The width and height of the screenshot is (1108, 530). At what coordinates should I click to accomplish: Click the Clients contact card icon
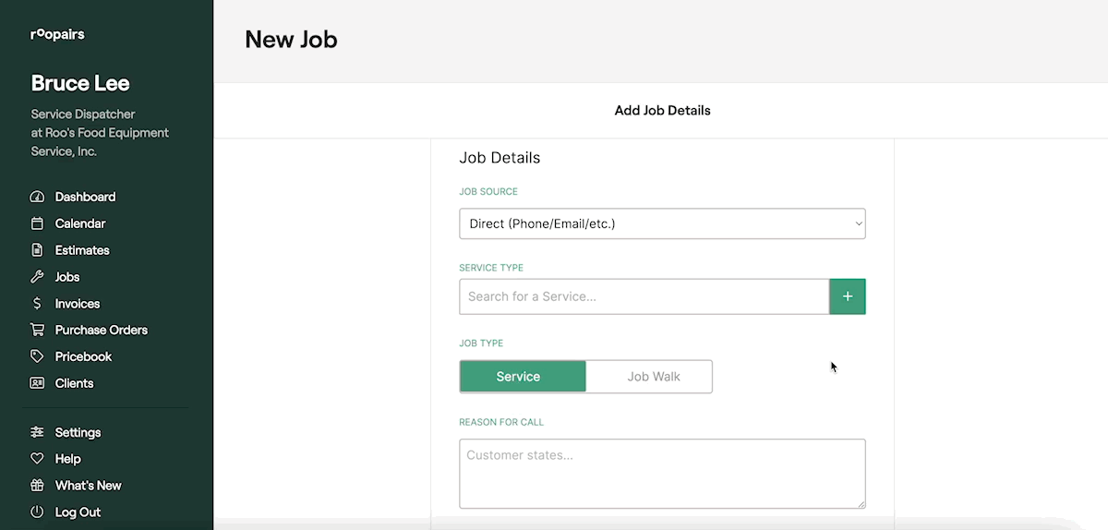click(x=37, y=383)
